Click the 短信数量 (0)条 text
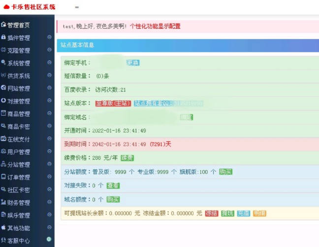 pos(103,76)
